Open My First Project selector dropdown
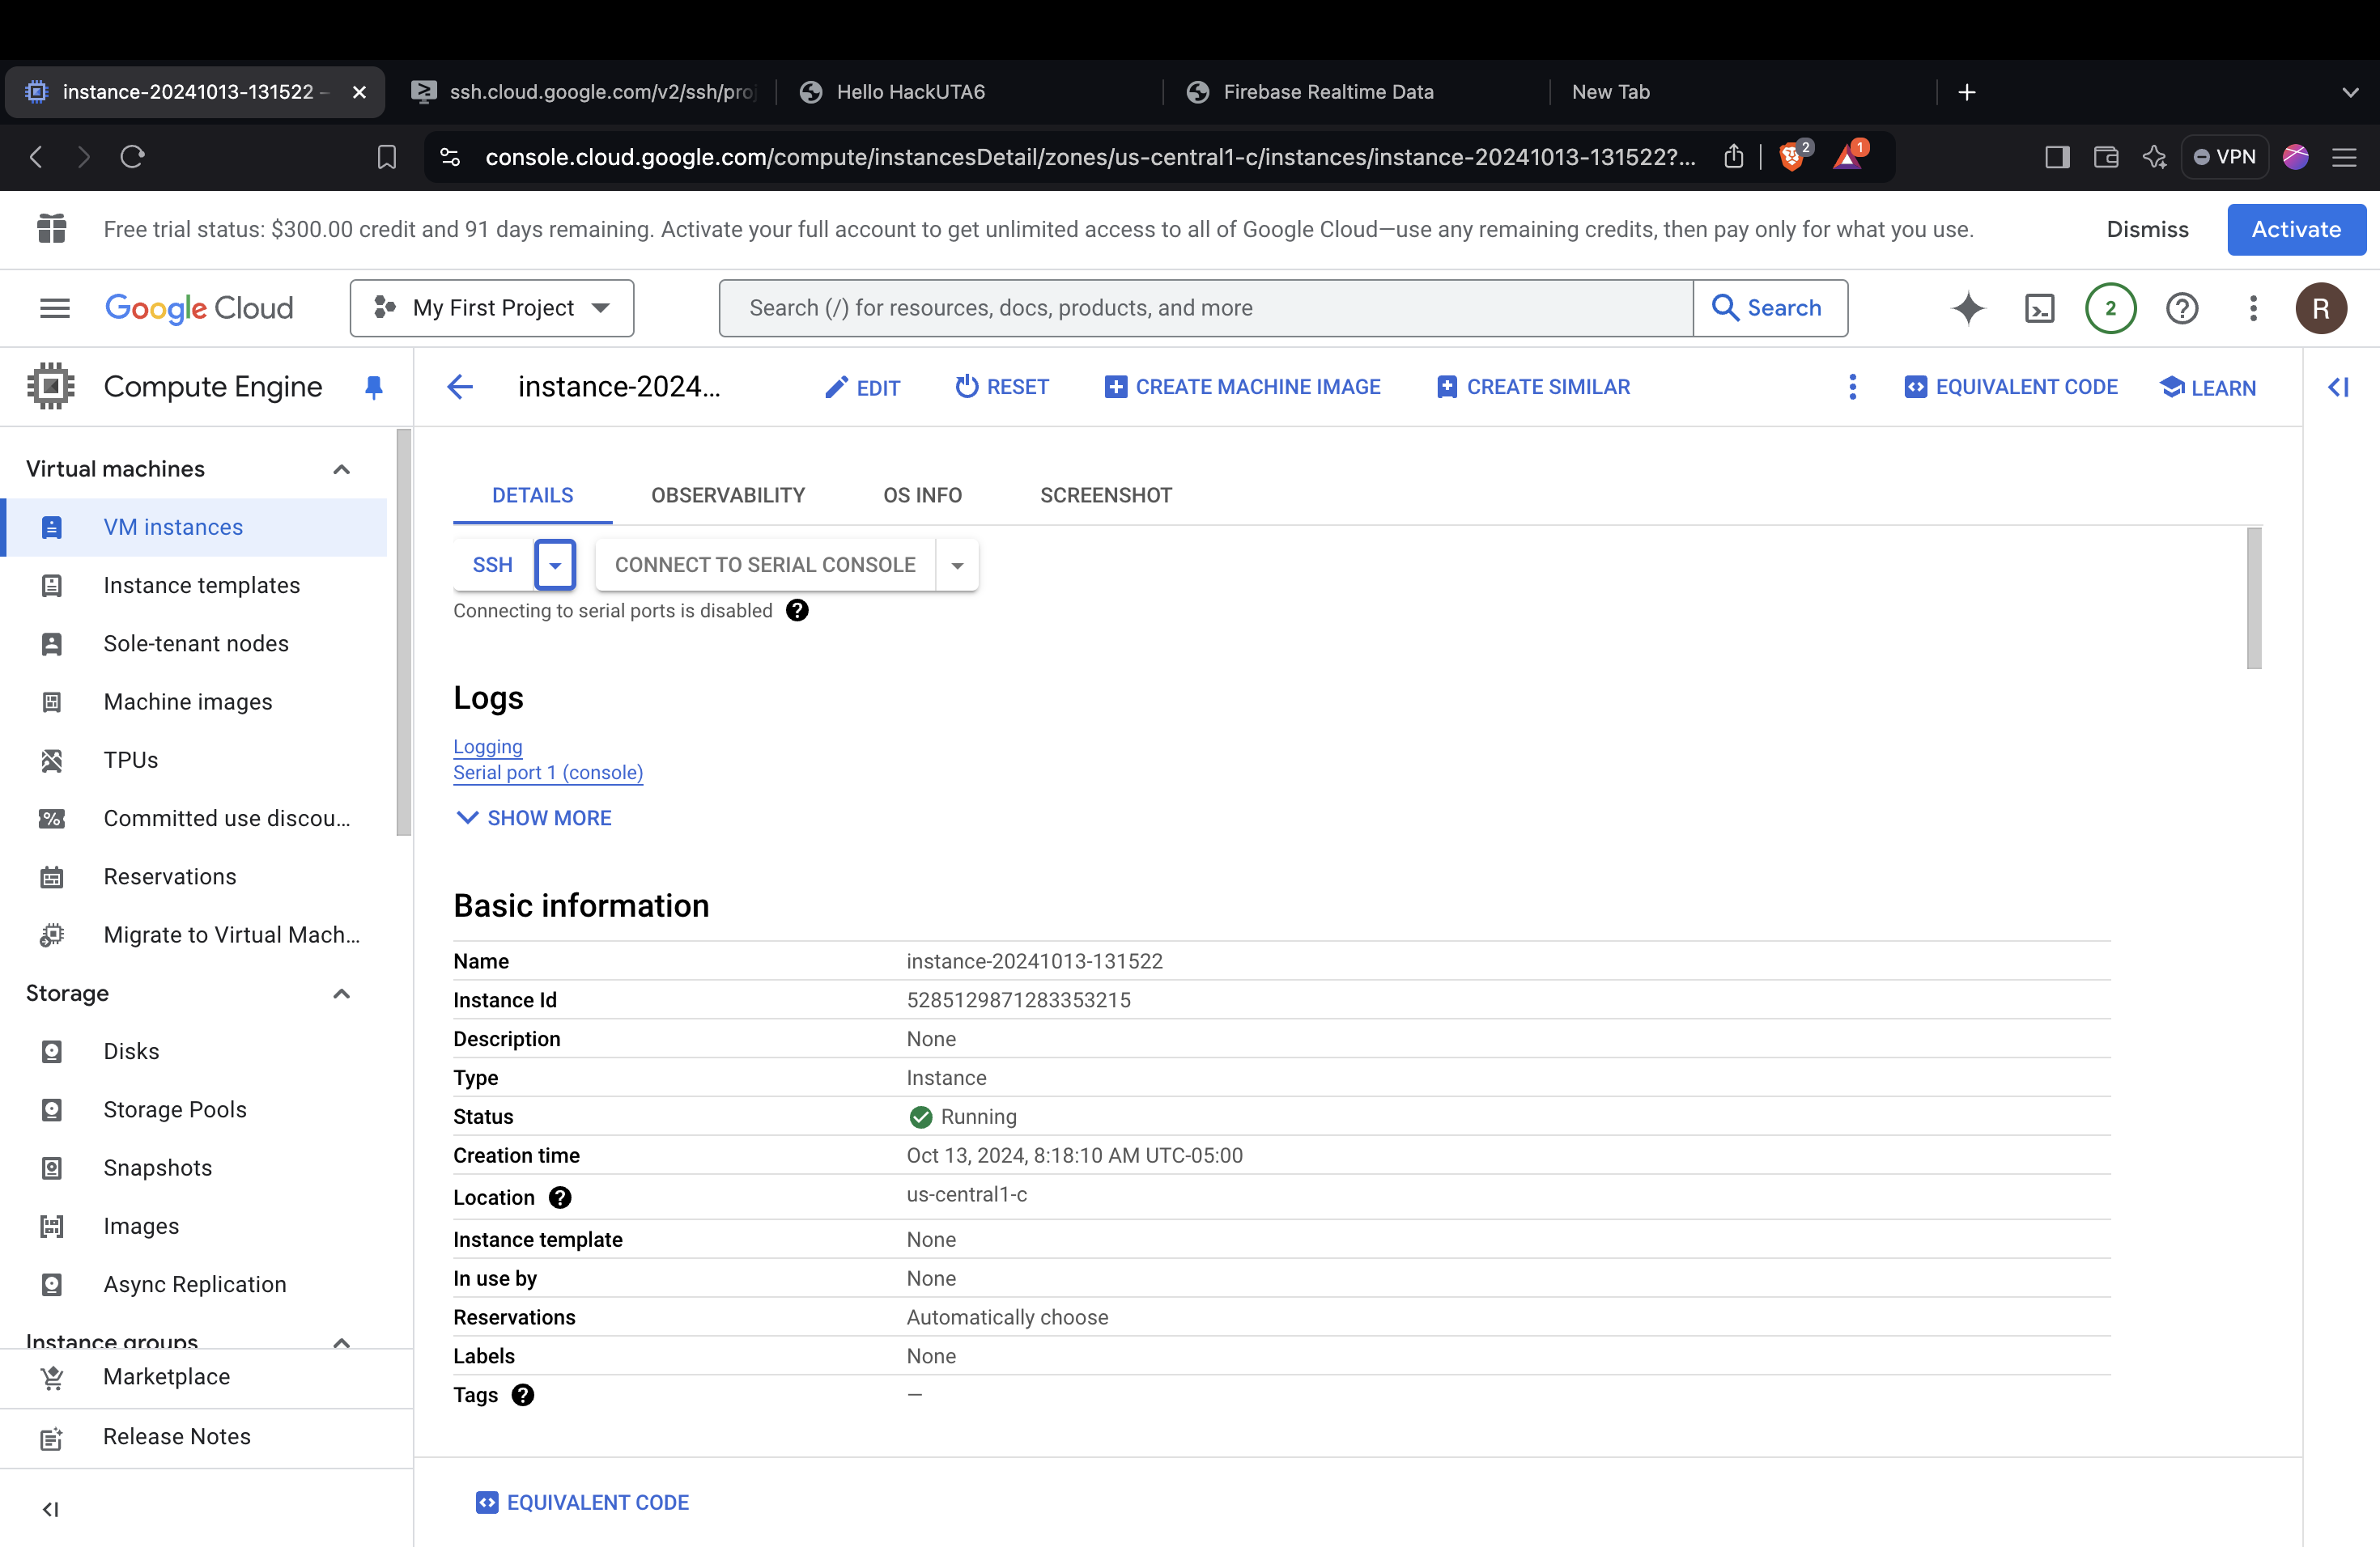This screenshot has height=1547, width=2380. tap(491, 307)
